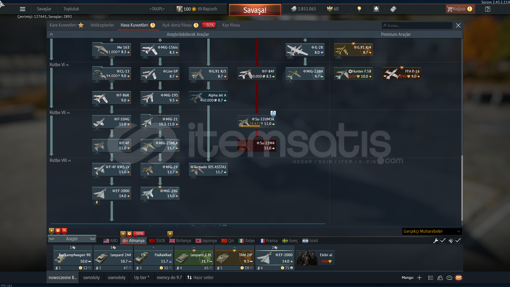Click the vertical scrollbar of the tech tree

[462, 187]
